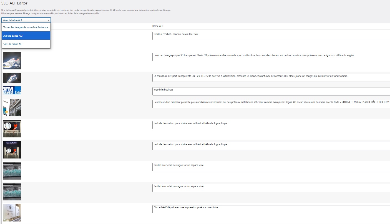Screen dimensions: 390x224
Task: Click the 'L'extérieur d'un bâtiment' ALT field
Action: (271, 104)
